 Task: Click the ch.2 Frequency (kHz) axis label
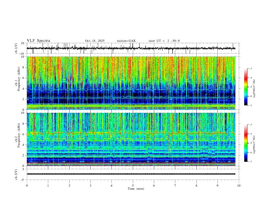click(x=18, y=139)
